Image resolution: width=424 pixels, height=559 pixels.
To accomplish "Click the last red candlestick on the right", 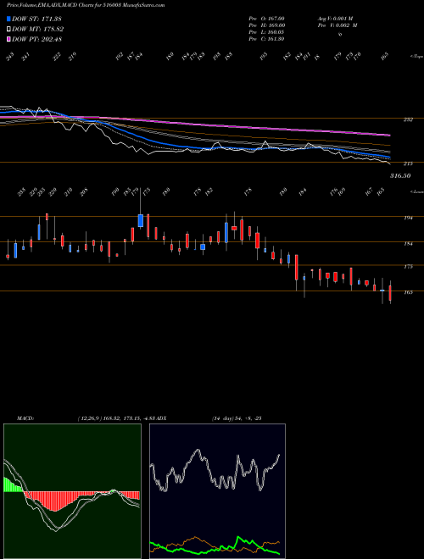I will click(390, 293).
